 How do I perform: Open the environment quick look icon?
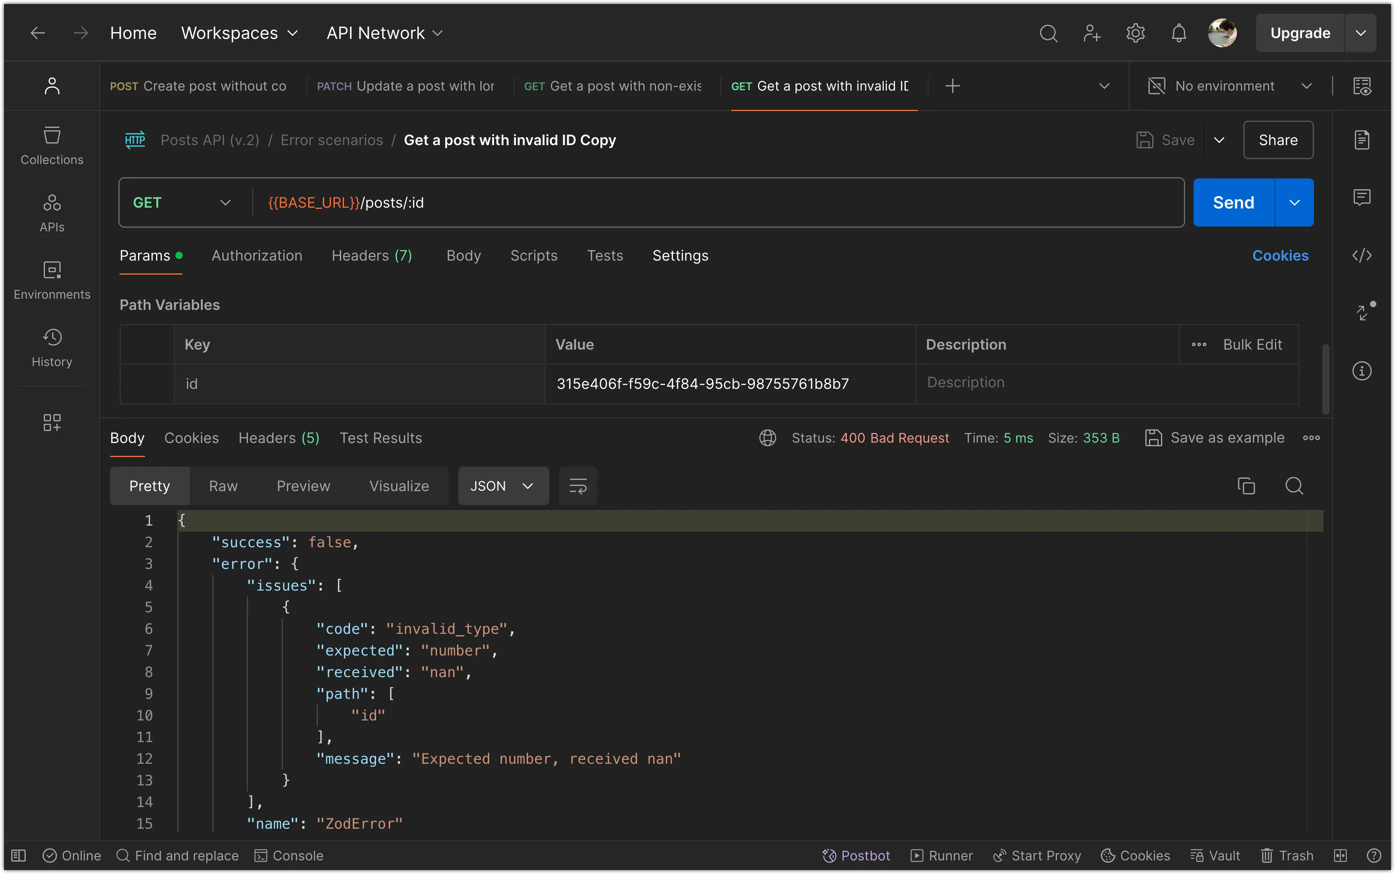(1362, 86)
